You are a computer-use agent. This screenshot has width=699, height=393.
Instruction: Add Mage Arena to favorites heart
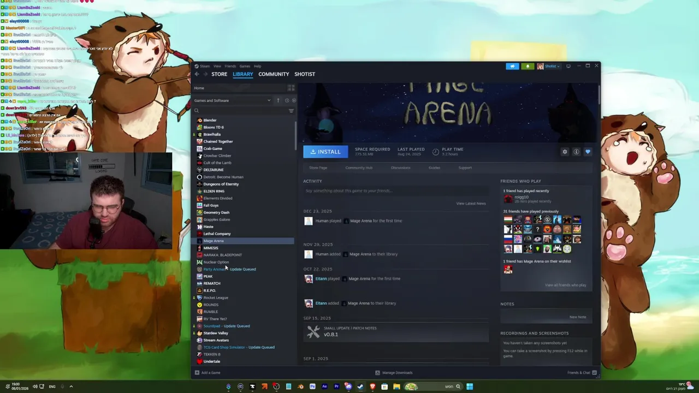coord(588,152)
